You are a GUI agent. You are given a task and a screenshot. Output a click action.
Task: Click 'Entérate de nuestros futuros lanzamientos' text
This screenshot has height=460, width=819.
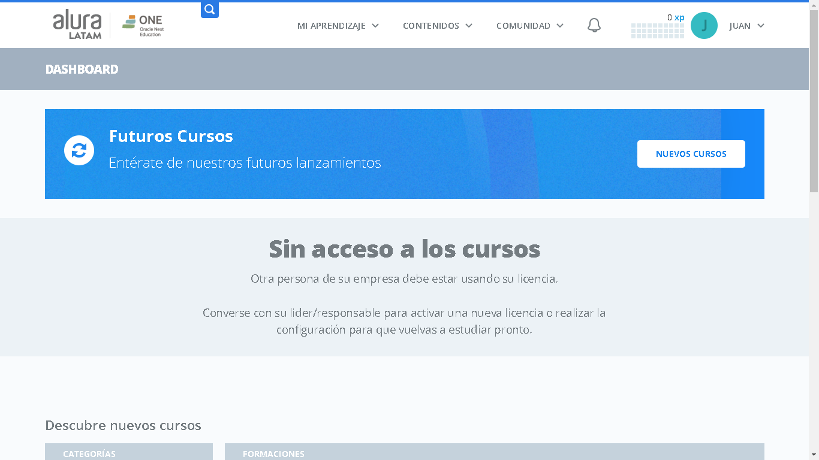[245, 162]
